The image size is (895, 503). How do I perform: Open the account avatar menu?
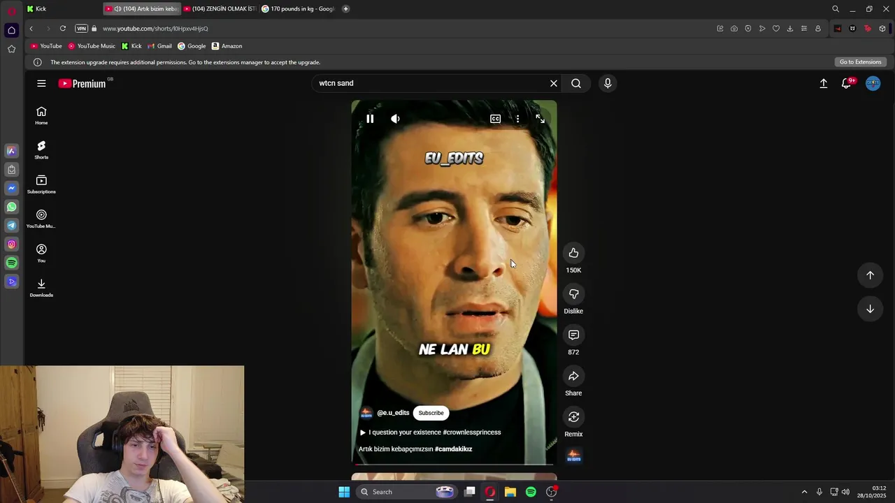pos(873,83)
